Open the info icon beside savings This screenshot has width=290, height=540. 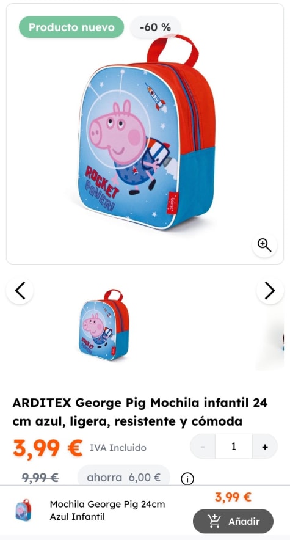click(x=187, y=478)
